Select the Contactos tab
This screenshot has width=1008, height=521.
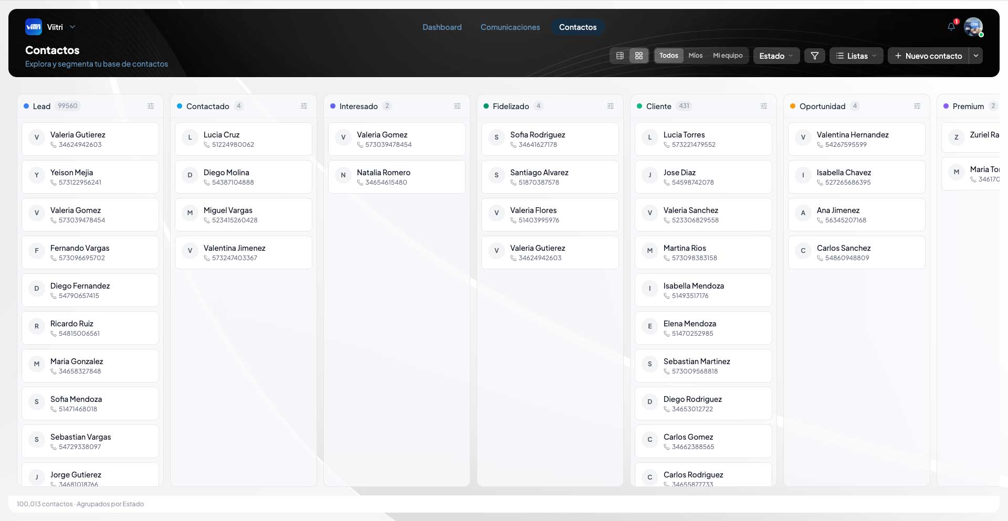click(577, 27)
